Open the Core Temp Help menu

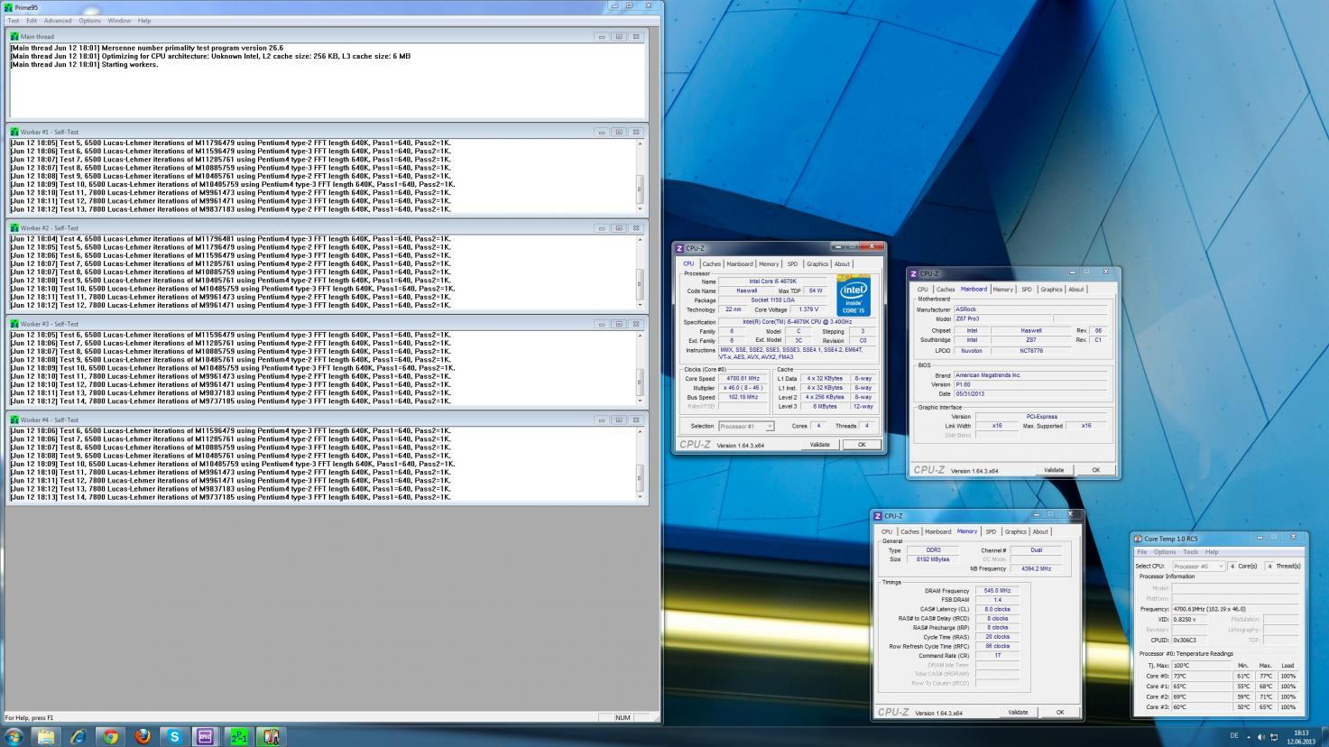point(1212,551)
